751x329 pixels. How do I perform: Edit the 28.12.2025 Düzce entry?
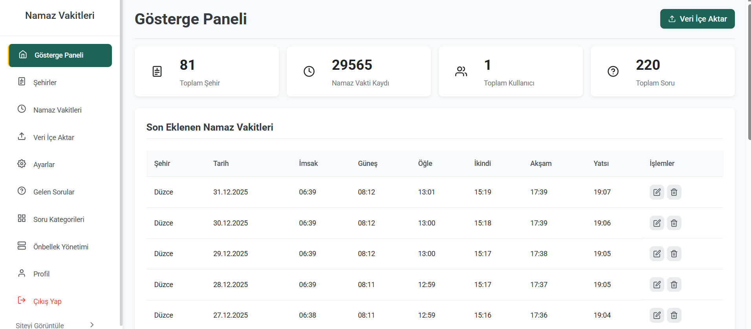(657, 285)
